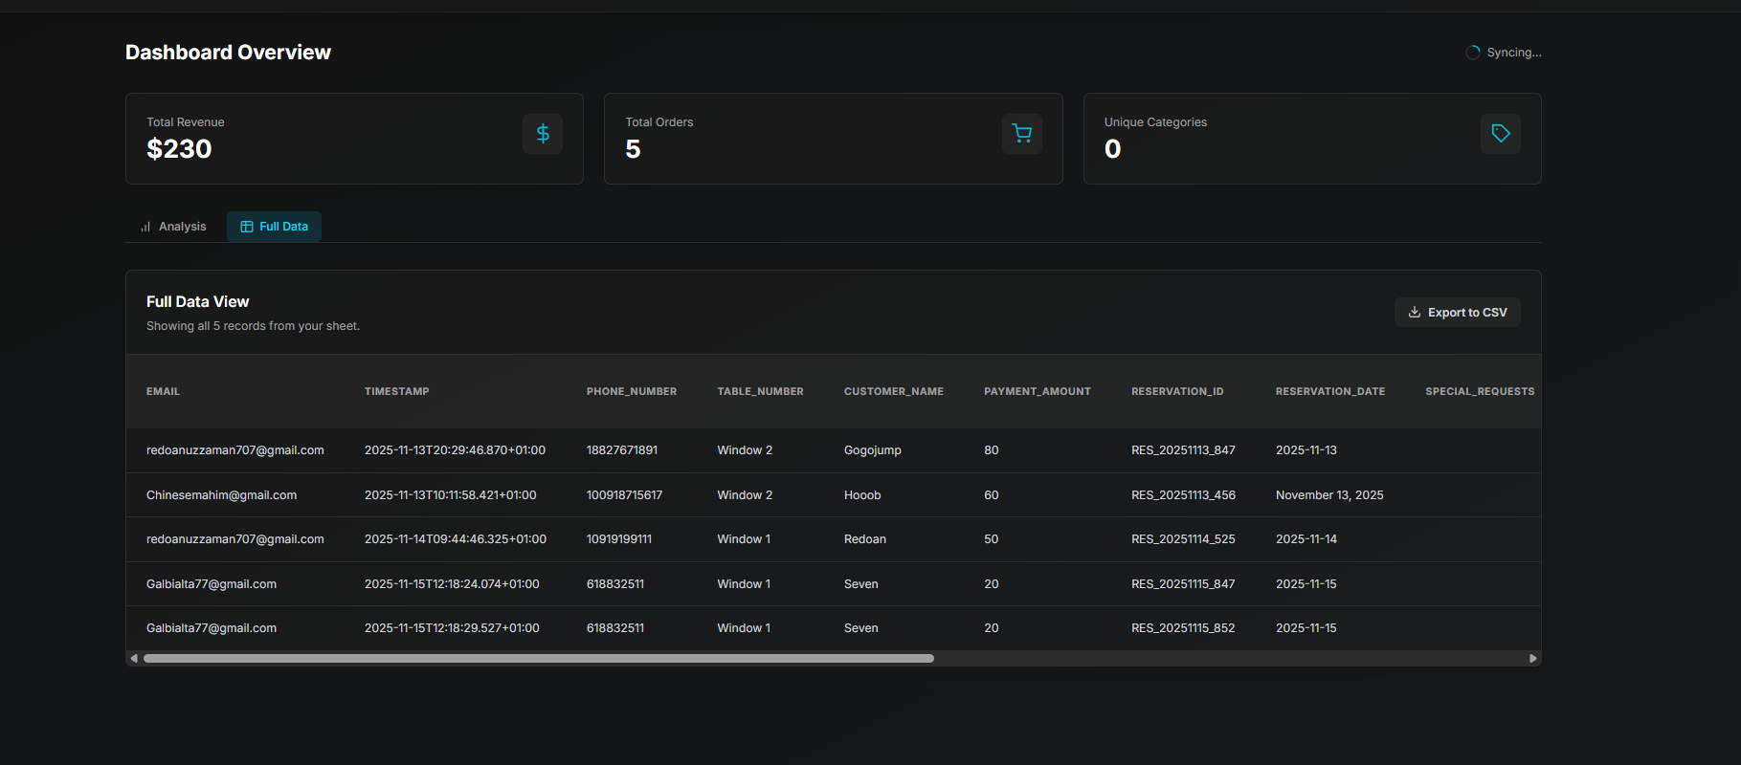Click the RESERVATION_DATE column header
This screenshot has height=765, width=1741.
1329,391
